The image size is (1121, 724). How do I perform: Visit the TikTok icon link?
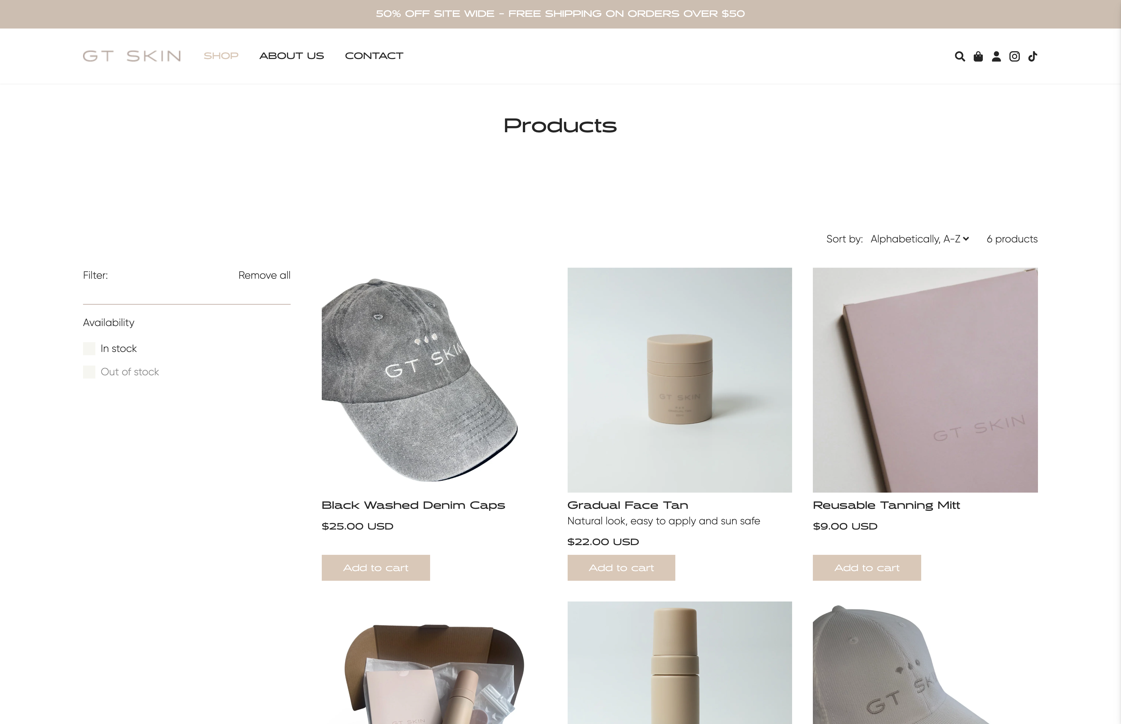[x=1032, y=56]
